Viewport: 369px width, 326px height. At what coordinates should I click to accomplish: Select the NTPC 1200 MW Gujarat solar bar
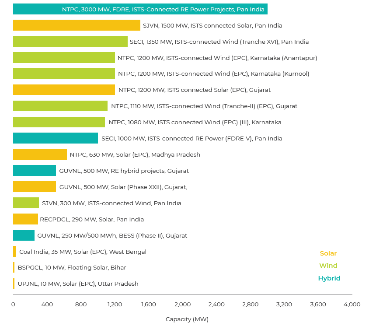point(64,90)
